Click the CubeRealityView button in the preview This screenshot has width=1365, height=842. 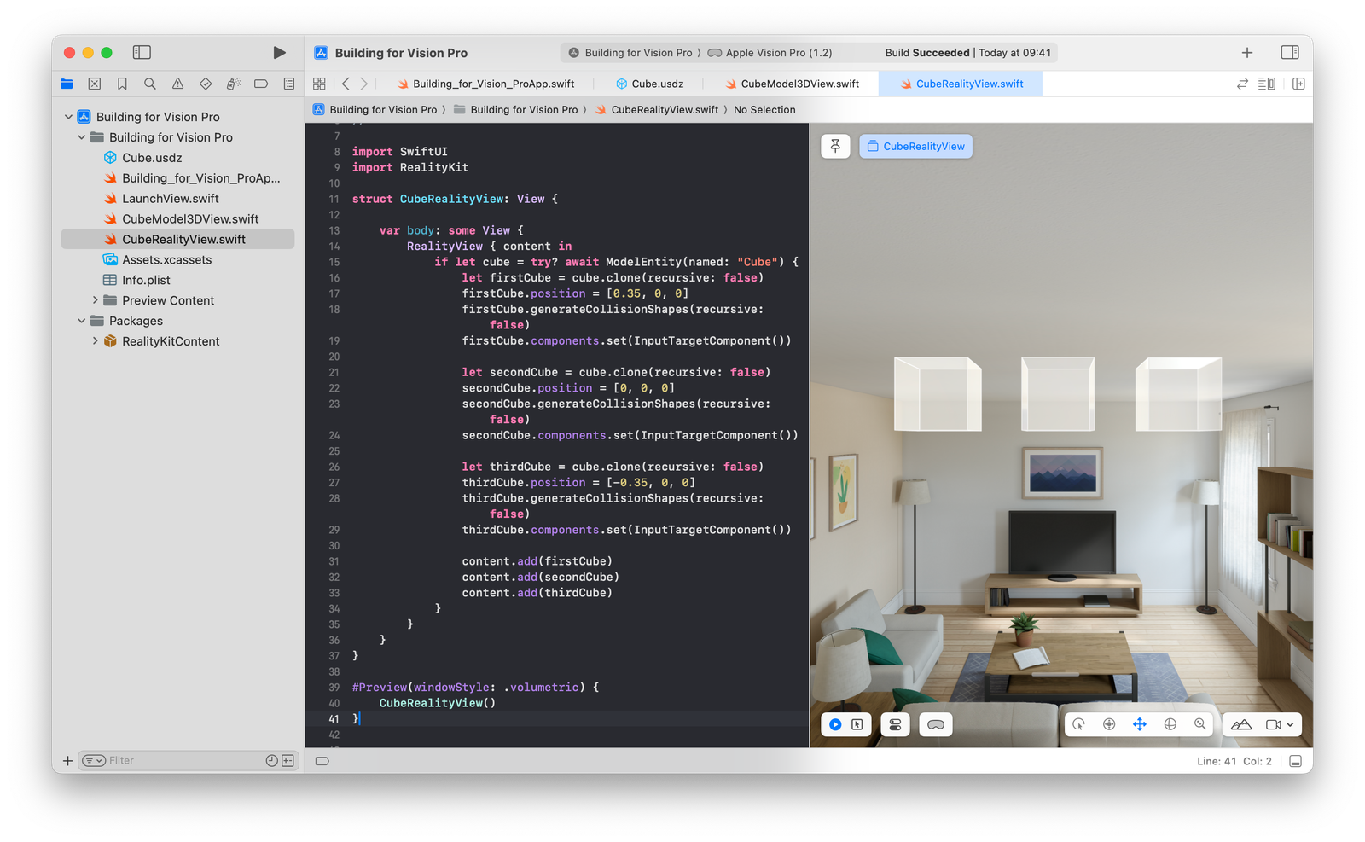(915, 146)
